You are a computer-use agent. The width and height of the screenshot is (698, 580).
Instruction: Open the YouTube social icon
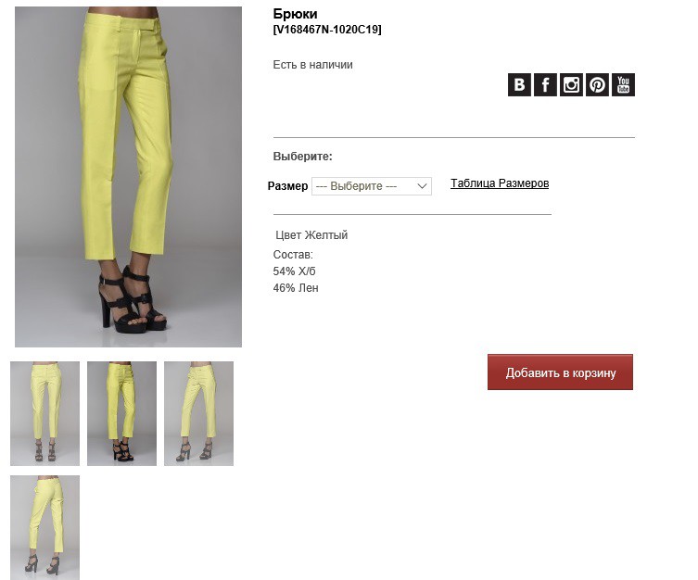coord(623,84)
